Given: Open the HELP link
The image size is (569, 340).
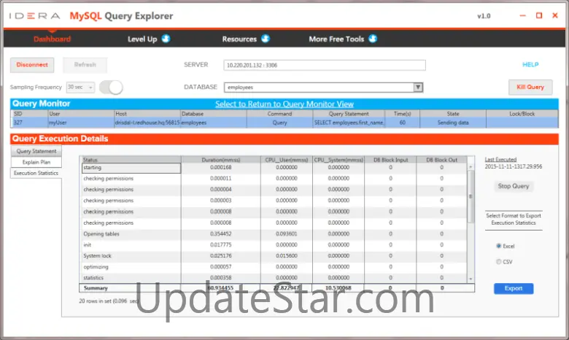Looking at the screenshot, I should point(530,65).
